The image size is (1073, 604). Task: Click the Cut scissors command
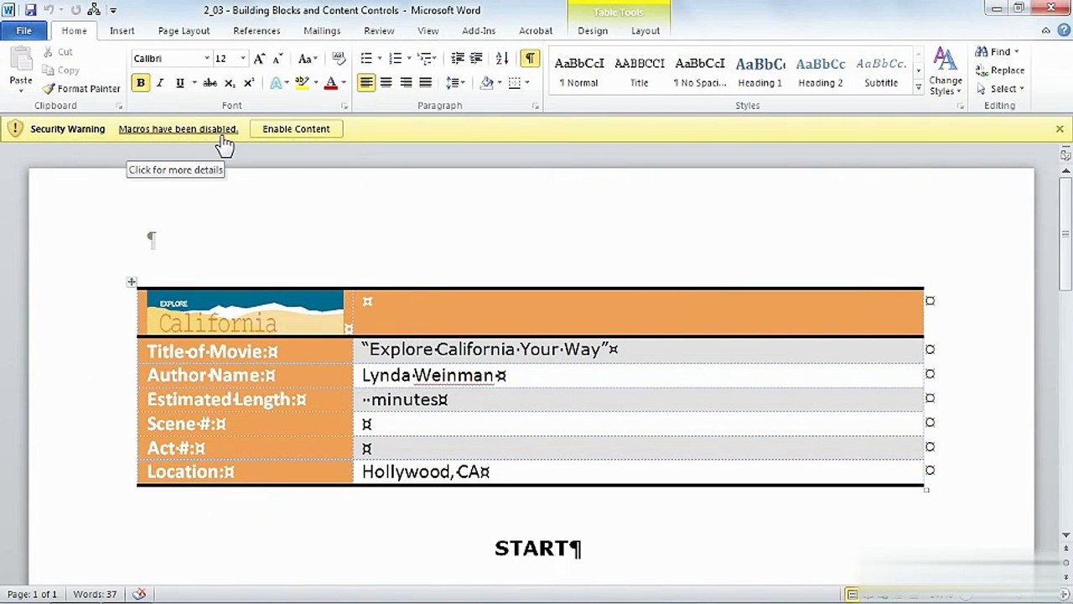point(58,52)
